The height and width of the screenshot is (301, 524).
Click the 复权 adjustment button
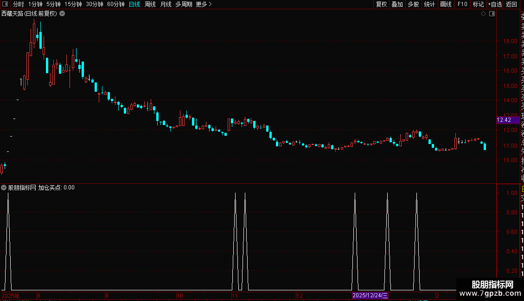pos(381,4)
